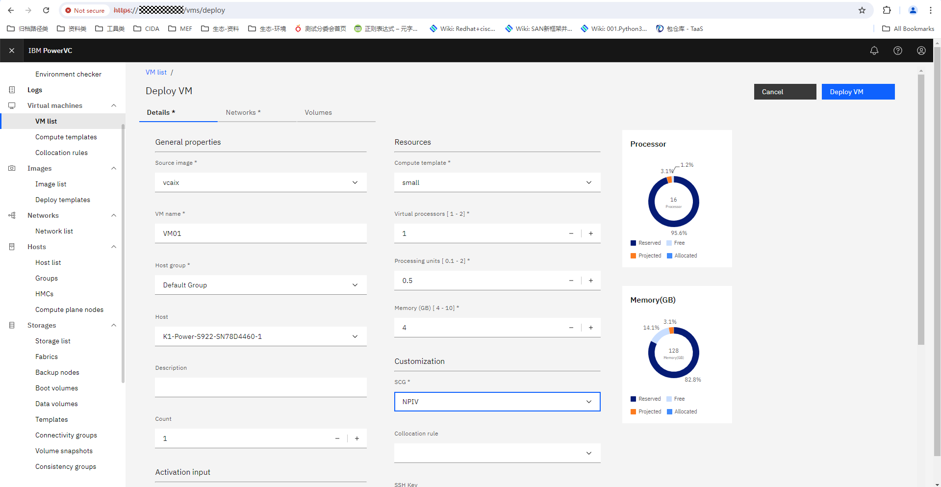This screenshot has height=487, width=941.
Task: Open Connectivity groups in sidebar
Action: [x=66, y=435]
